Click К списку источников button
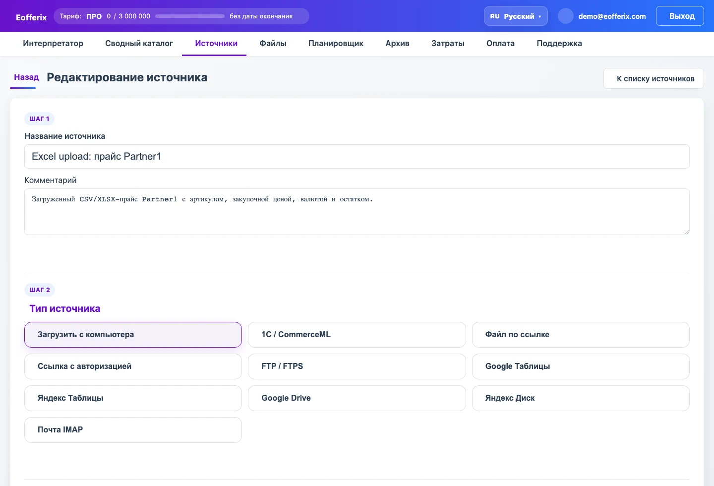 tap(654, 78)
